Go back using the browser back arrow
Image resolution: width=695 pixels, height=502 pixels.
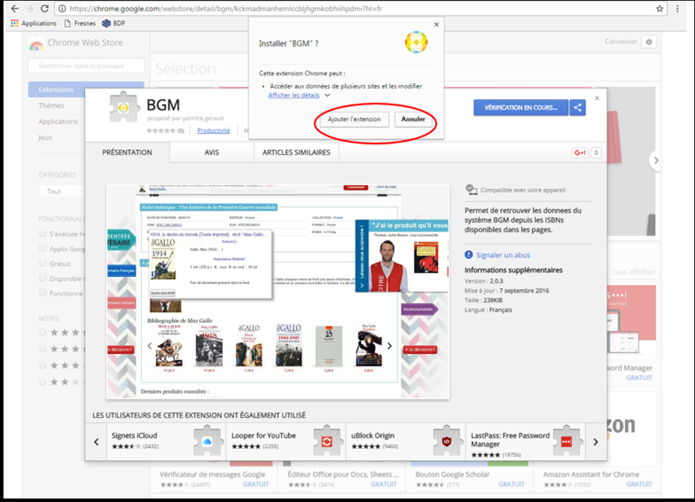tap(15, 8)
